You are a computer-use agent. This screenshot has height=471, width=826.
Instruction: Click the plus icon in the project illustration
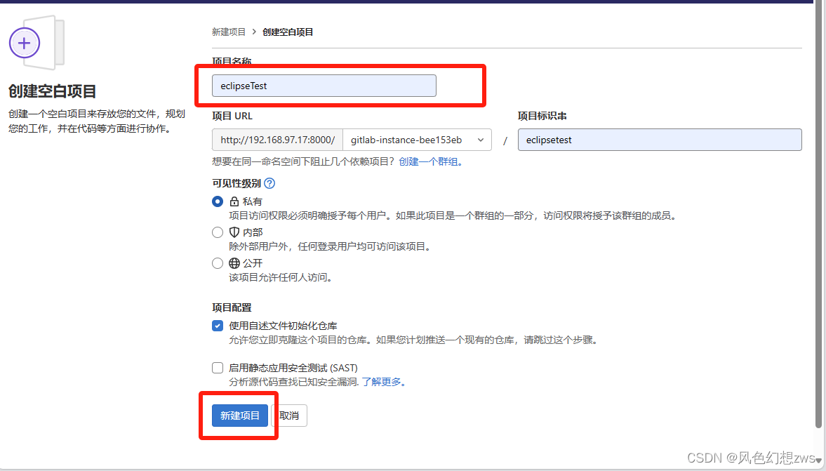tap(25, 42)
